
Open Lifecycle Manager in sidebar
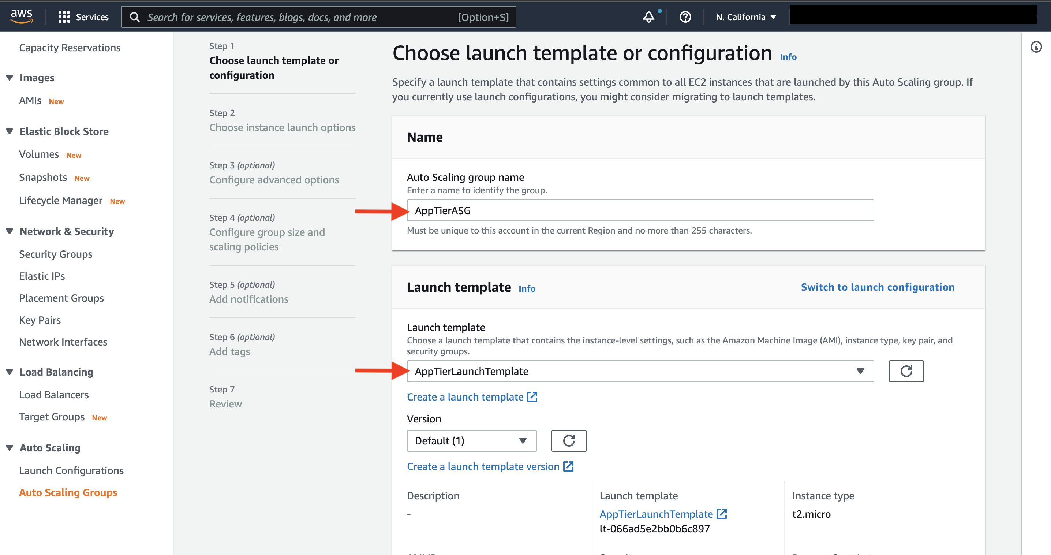(x=61, y=200)
